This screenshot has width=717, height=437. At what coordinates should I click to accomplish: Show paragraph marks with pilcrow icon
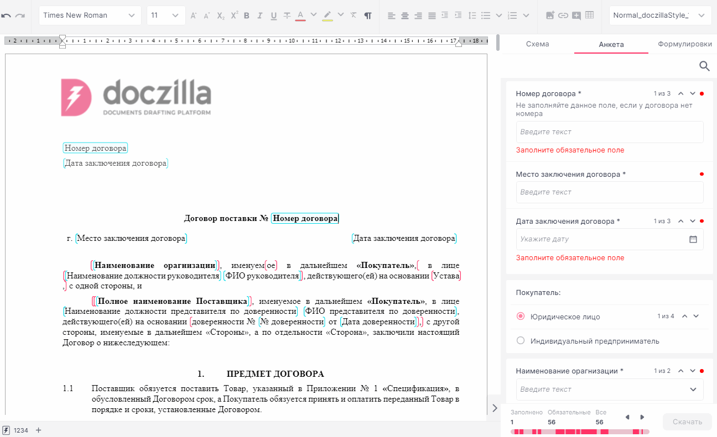(x=367, y=15)
